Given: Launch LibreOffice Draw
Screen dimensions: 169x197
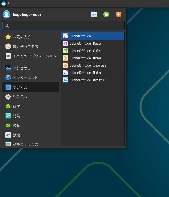Looking at the screenshot, I should point(85,58).
